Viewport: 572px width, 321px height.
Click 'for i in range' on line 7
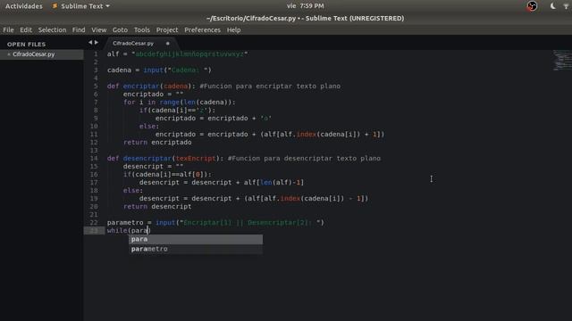tap(180, 103)
